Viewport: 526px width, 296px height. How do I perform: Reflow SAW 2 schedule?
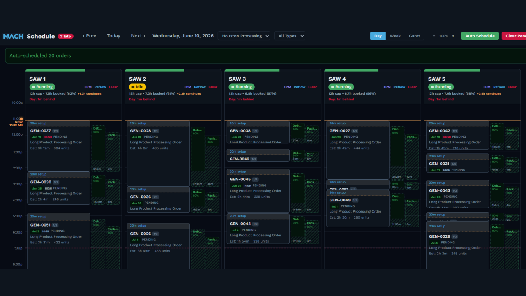200,87
